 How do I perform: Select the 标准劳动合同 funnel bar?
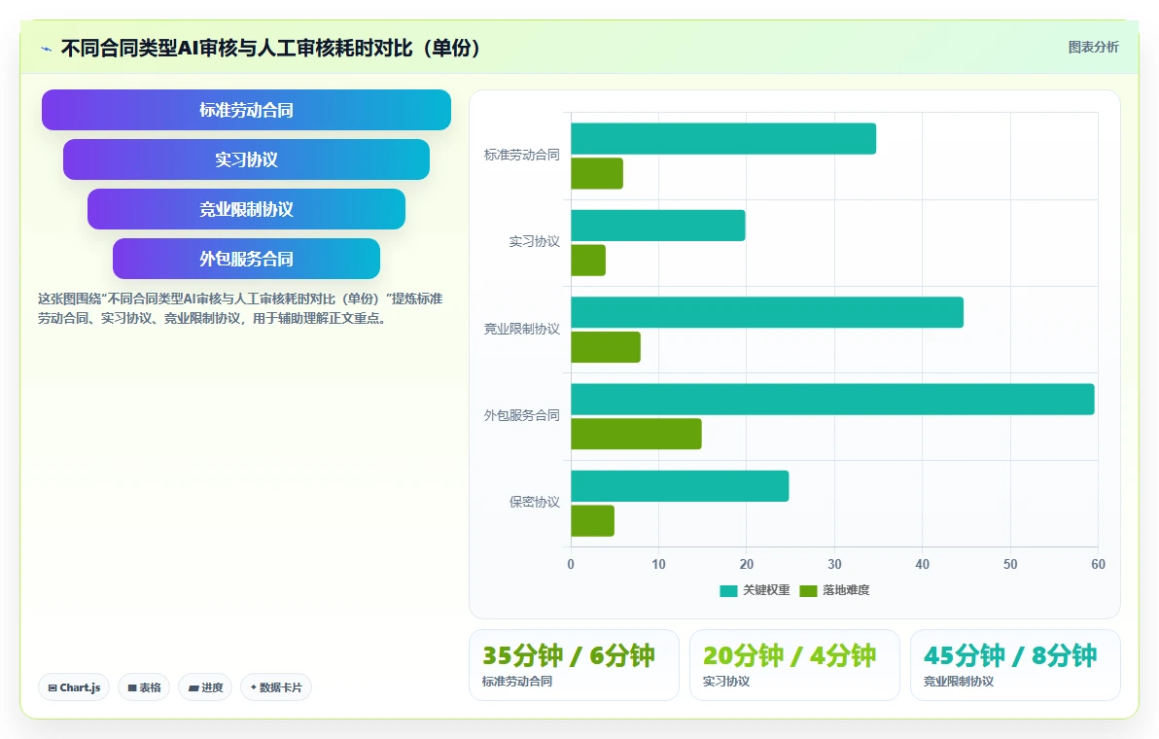point(246,110)
